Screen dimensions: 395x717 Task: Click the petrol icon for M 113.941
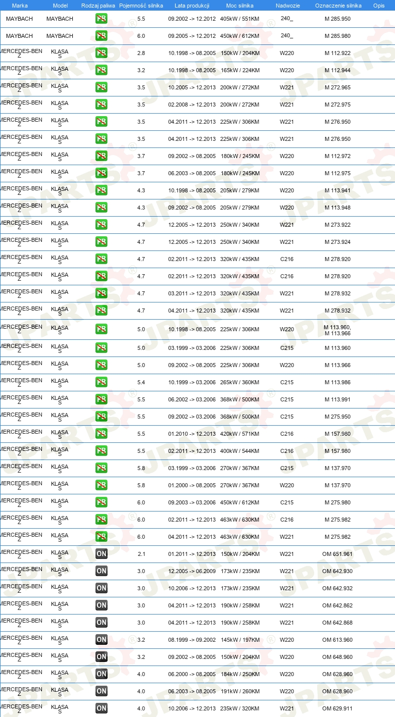click(x=102, y=191)
